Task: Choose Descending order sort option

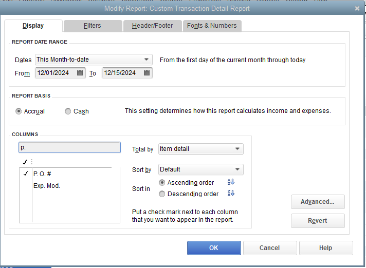Action: (x=162, y=194)
